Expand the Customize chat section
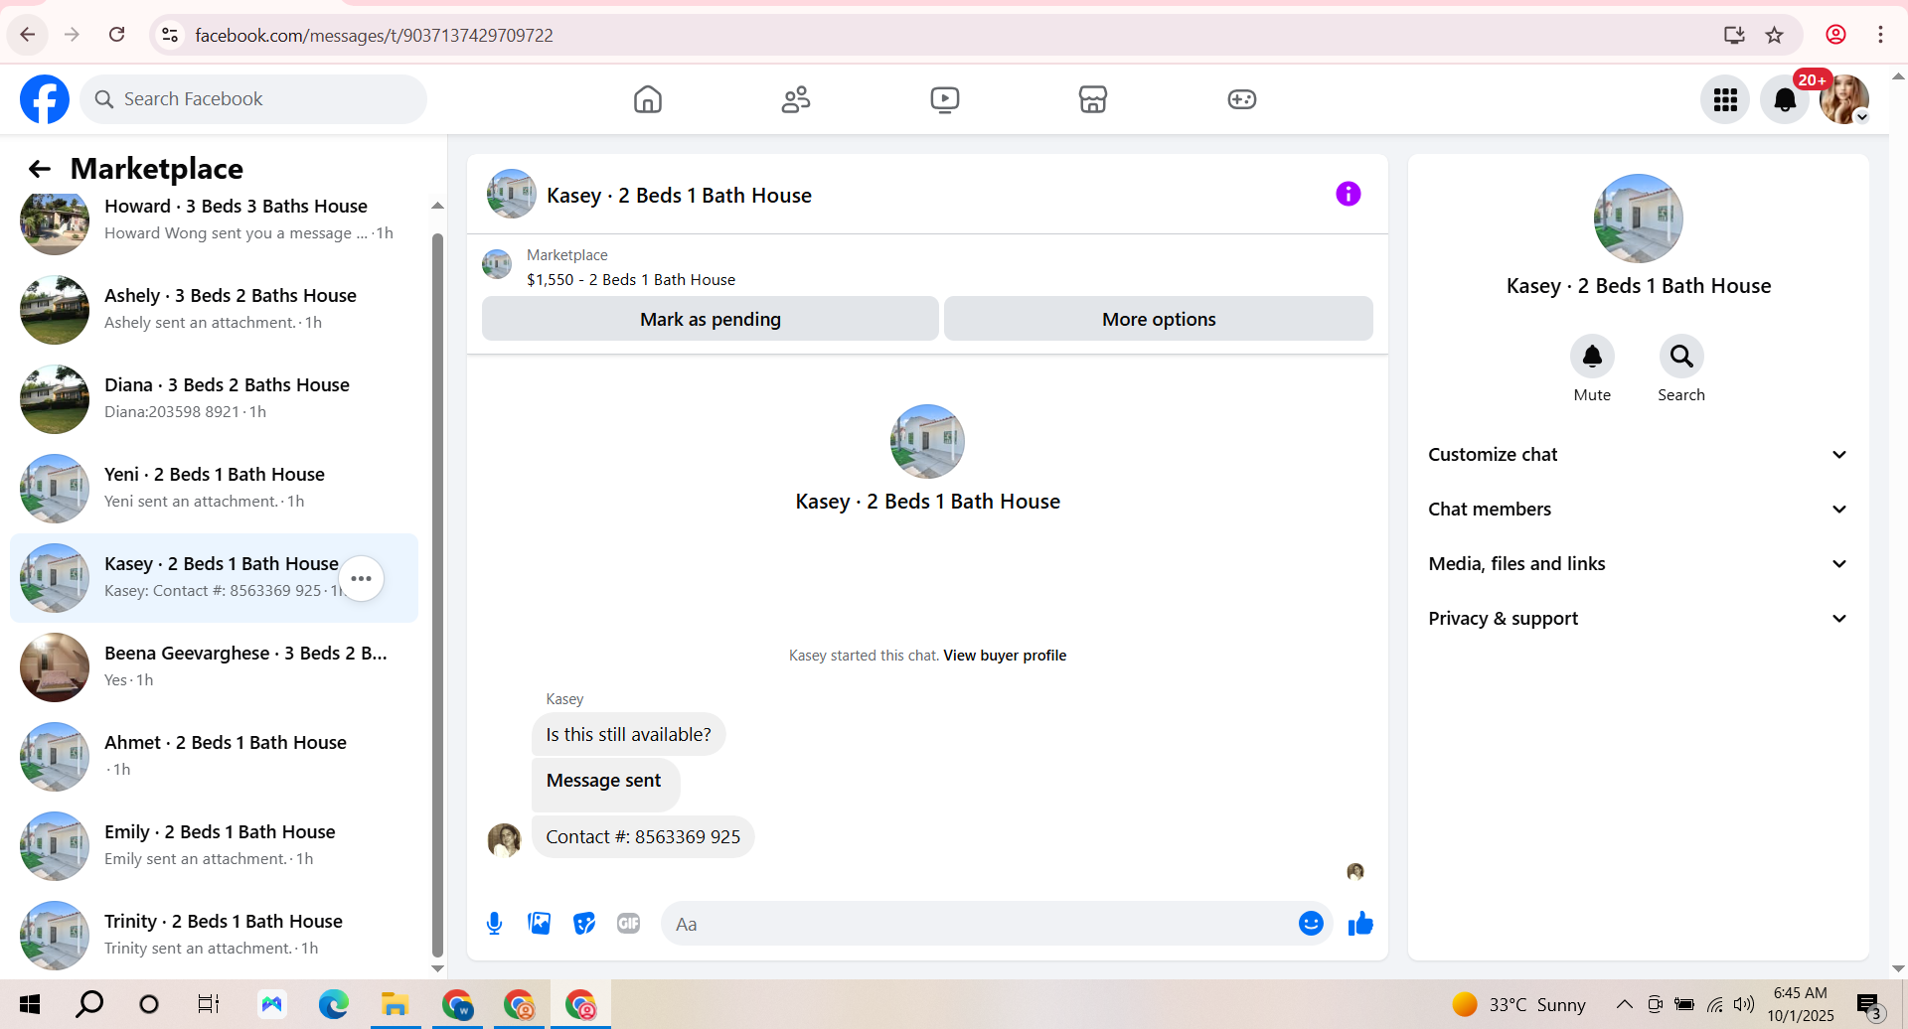 pyautogui.click(x=1638, y=454)
